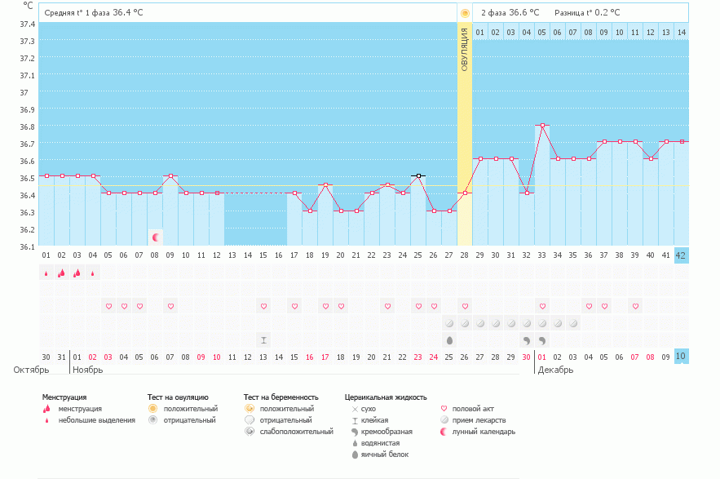The height and width of the screenshot is (479, 720).
Task: Click the egg-white legend icon beside 'яичный белок'
Action: click(355, 455)
